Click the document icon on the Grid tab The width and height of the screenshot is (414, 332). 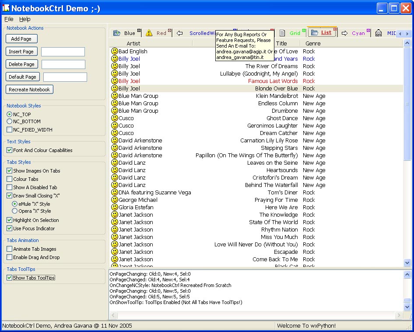(x=282, y=33)
